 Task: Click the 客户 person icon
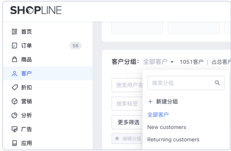(x=14, y=74)
